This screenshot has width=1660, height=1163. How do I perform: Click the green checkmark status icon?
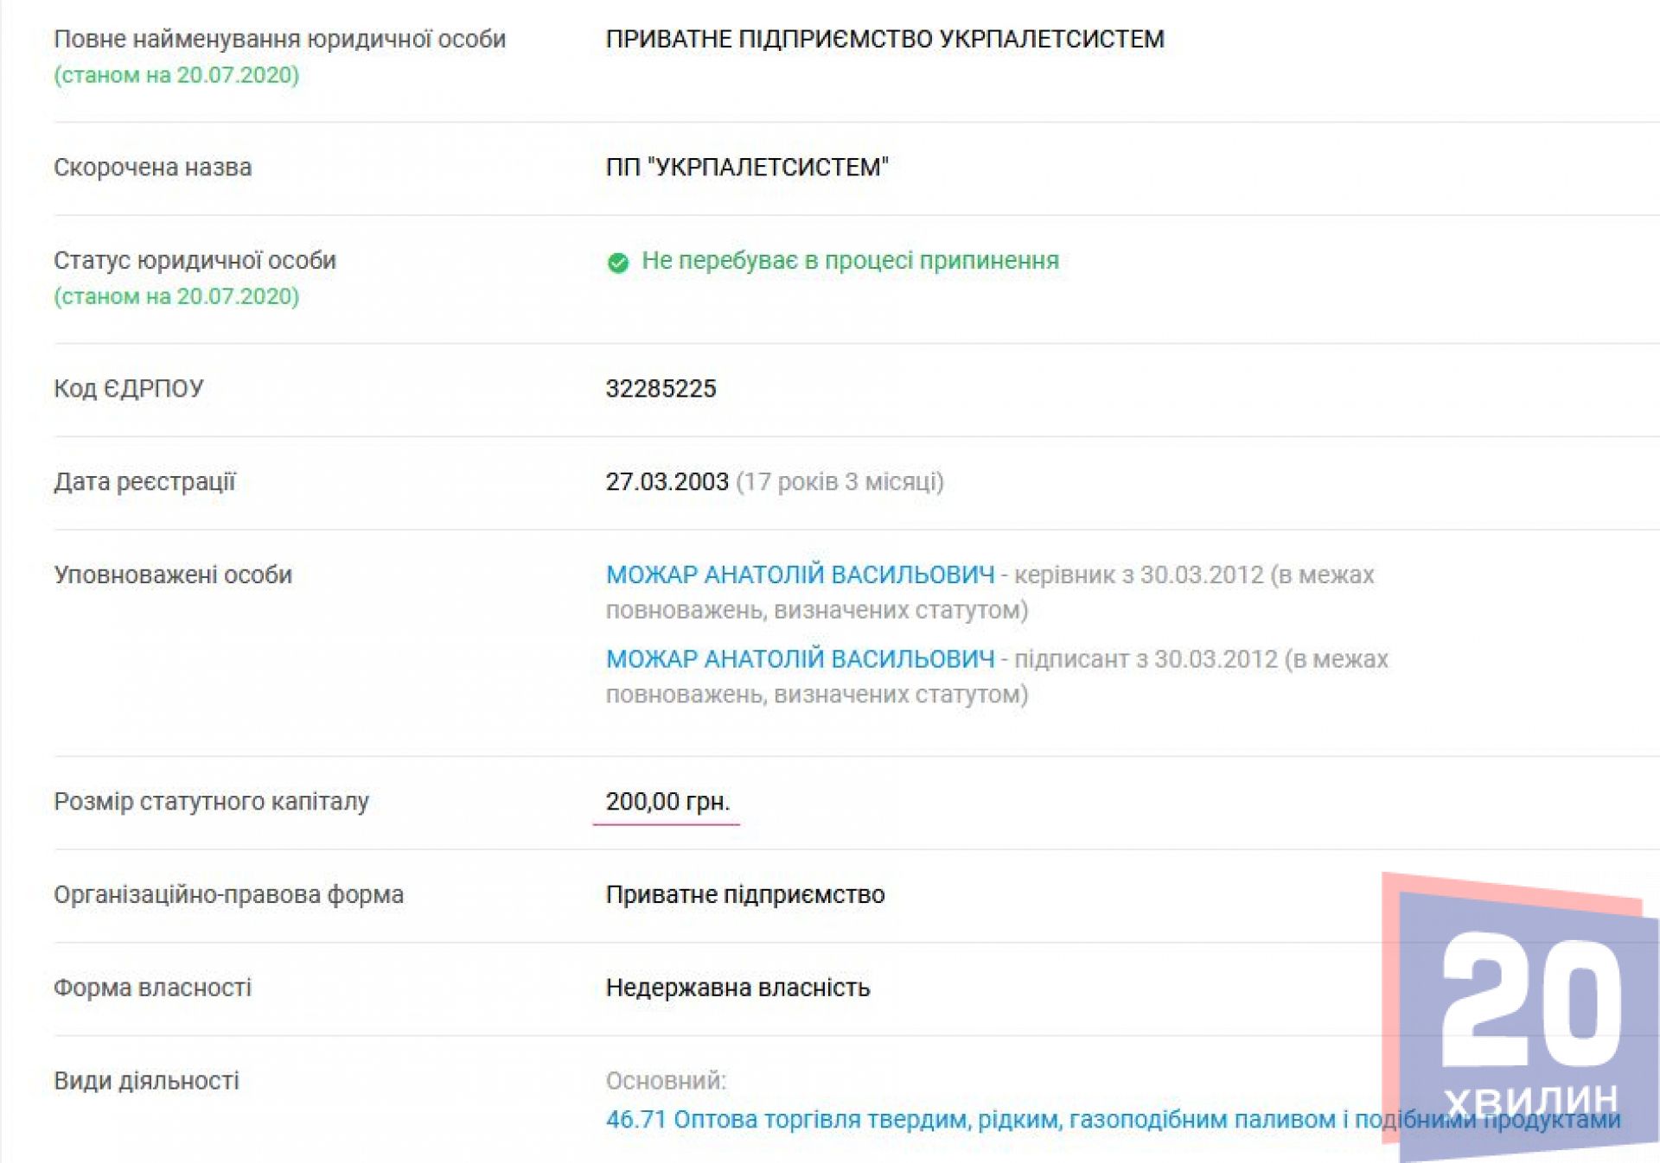point(618,263)
